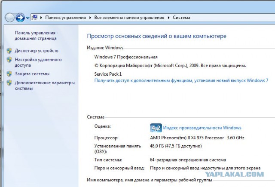Click the shield icon beside Дополнительные параметры системы
This screenshot has height=187, width=275.
9,83
